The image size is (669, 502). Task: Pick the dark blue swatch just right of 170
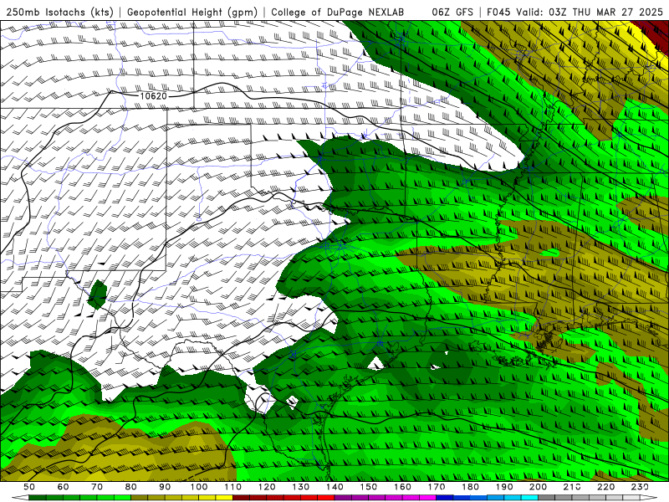pyautogui.click(x=445, y=498)
